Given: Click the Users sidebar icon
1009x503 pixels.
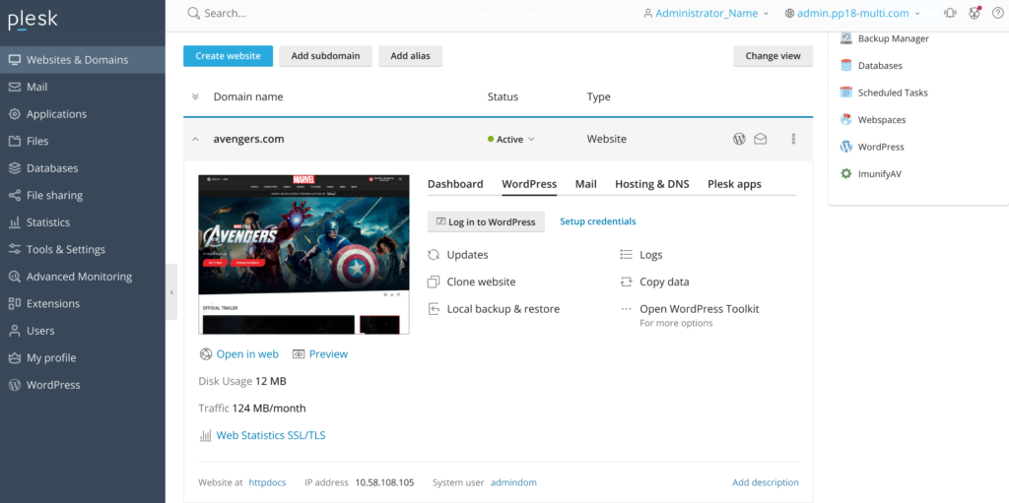Looking at the screenshot, I should tap(14, 331).
